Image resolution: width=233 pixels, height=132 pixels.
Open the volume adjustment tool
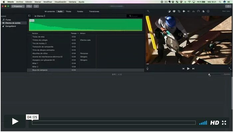(x=189, y=11)
